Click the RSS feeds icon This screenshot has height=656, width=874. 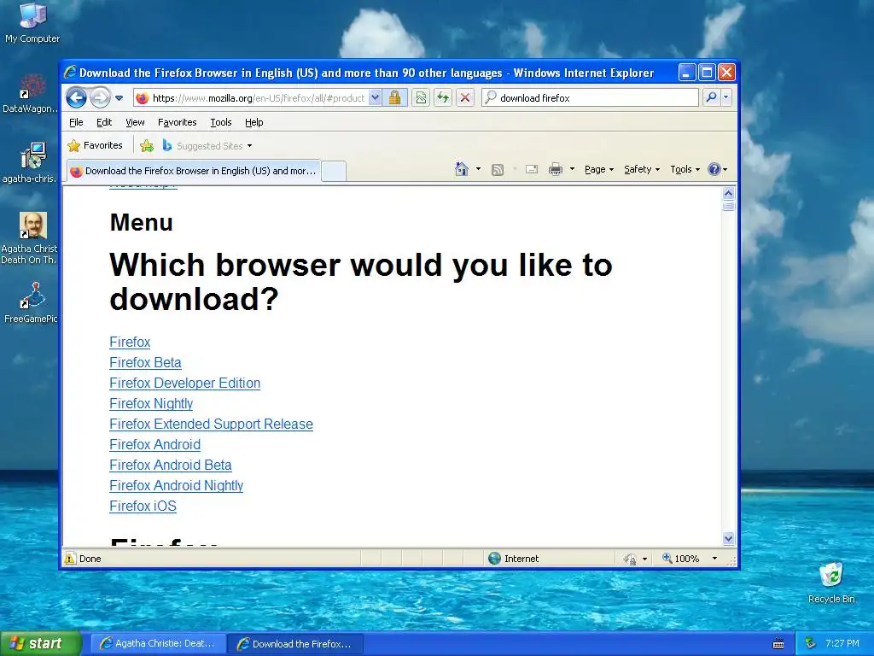tap(498, 170)
